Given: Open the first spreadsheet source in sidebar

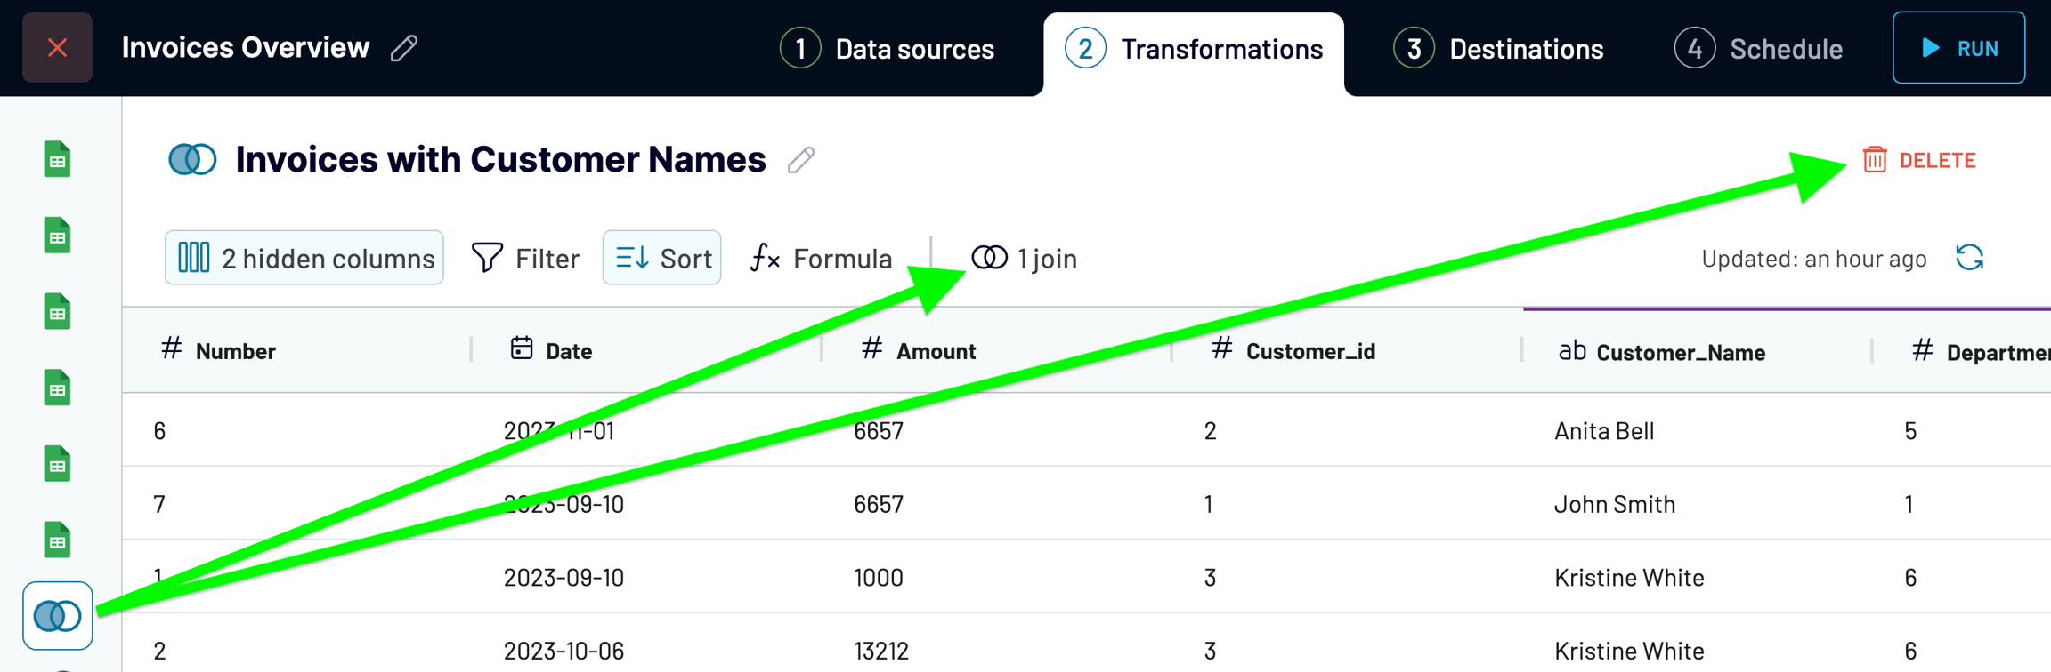Looking at the screenshot, I should tap(58, 160).
